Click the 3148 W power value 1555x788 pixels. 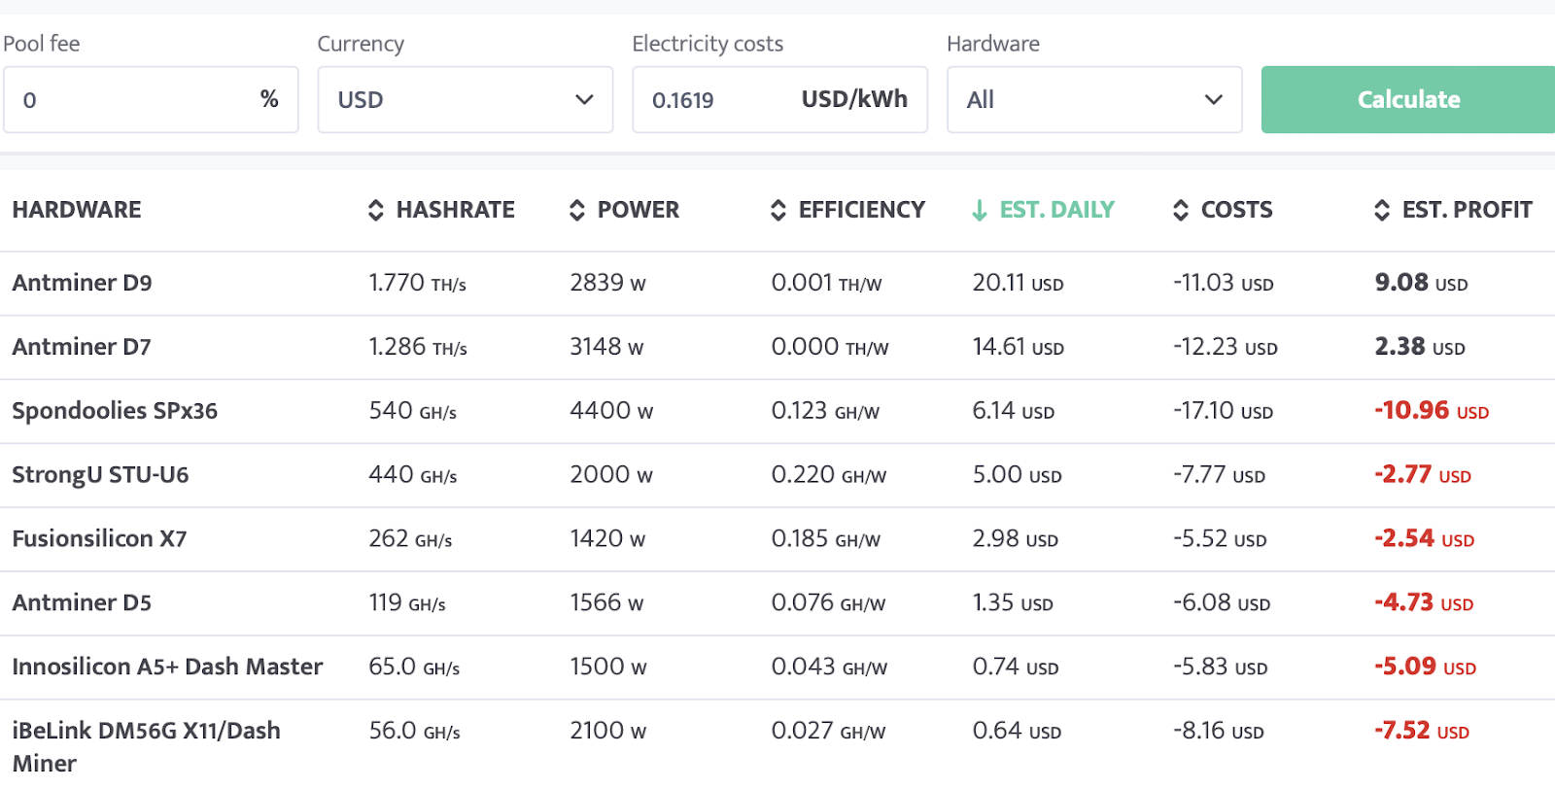pos(607,347)
